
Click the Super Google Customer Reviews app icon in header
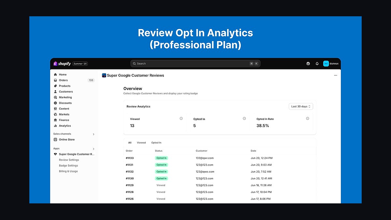(x=104, y=75)
